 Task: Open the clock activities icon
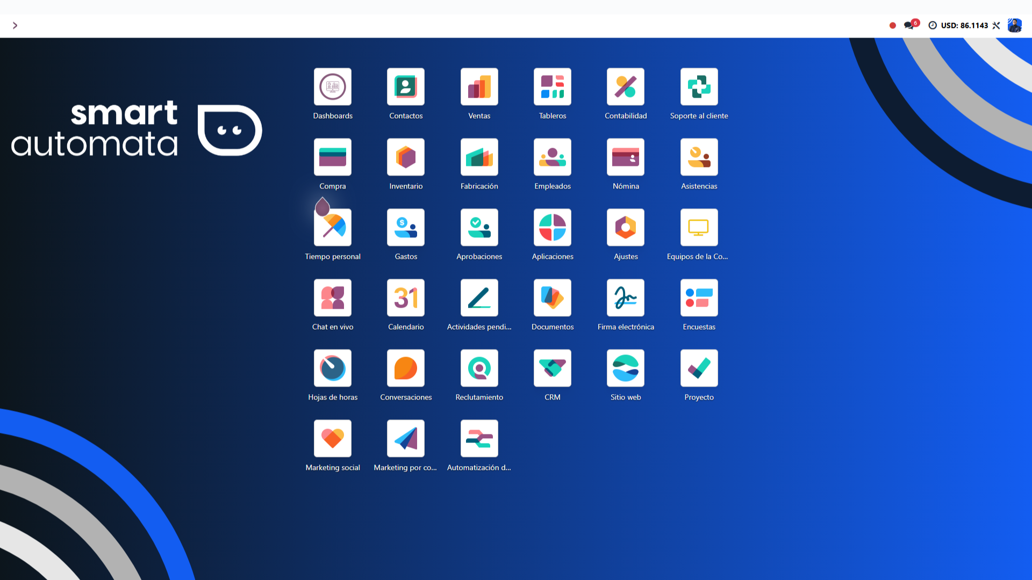(x=933, y=25)
